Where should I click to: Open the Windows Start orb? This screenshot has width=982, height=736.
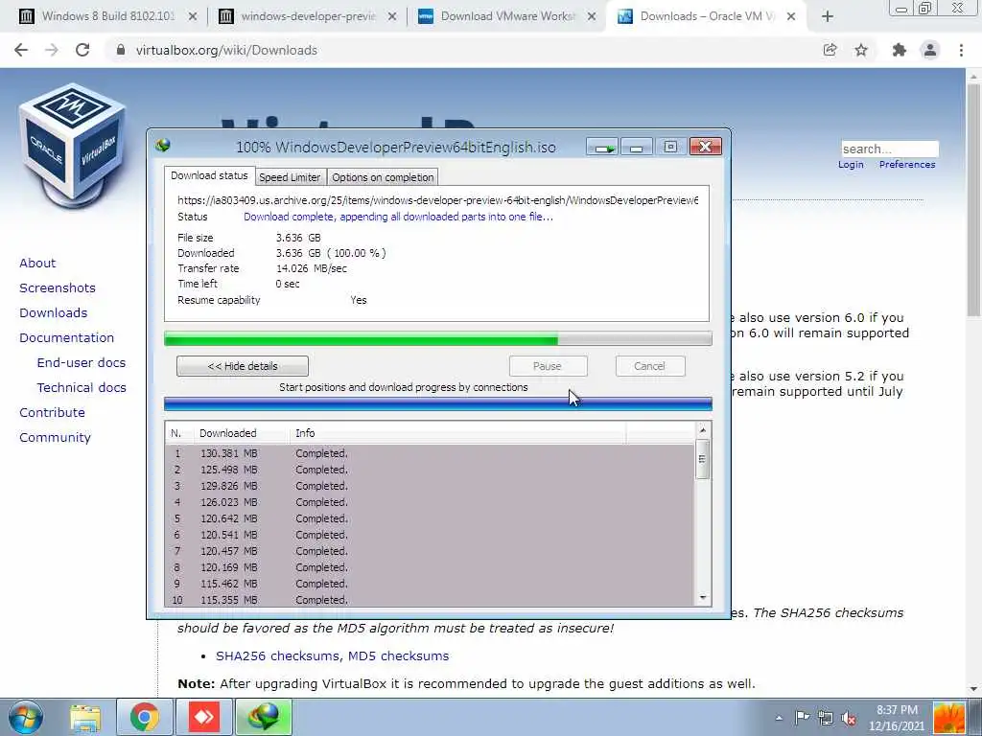pos(25,717)
